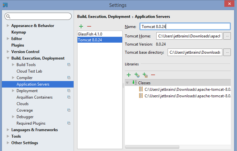This screenshot has width=237, height=151.
Task: Click the plus icon with the globe badge
Action: (x=137, y=75)
